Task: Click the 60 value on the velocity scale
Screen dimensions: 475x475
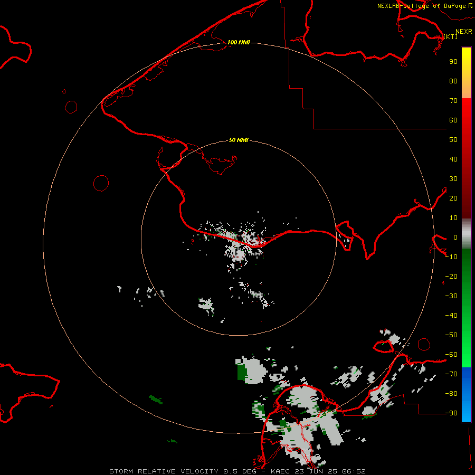Action: click(x=453, y=120)
